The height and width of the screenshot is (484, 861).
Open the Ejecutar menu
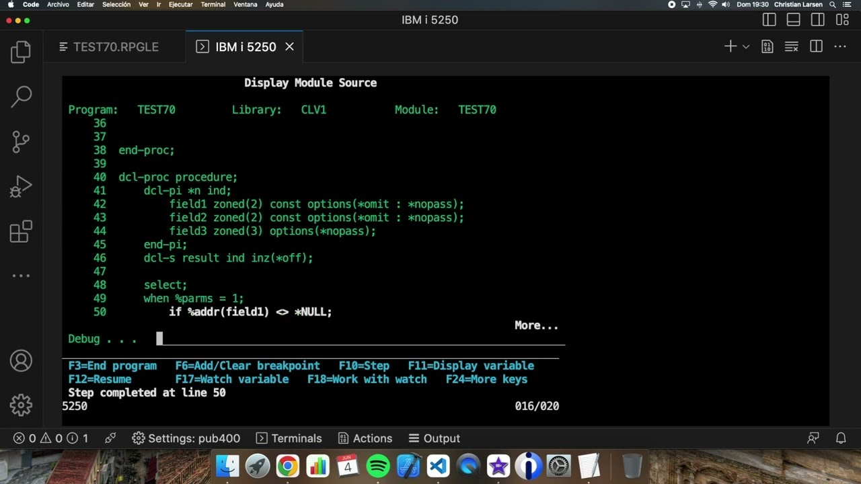pos(180,5)
